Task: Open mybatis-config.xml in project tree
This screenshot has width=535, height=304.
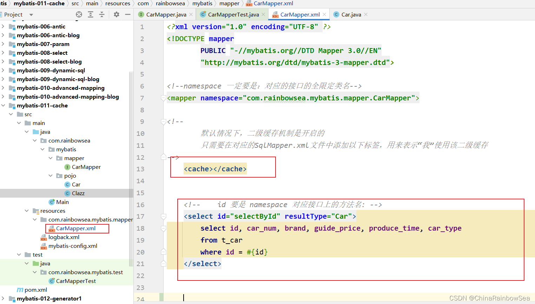Action: click(73, 246)
